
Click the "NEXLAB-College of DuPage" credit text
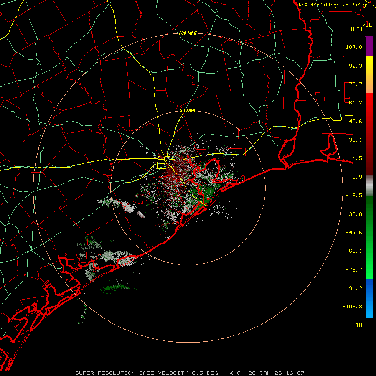(x=334, y=5)
